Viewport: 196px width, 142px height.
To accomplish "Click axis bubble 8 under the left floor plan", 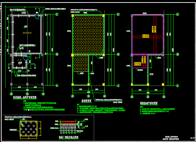I will click(11, 94).
